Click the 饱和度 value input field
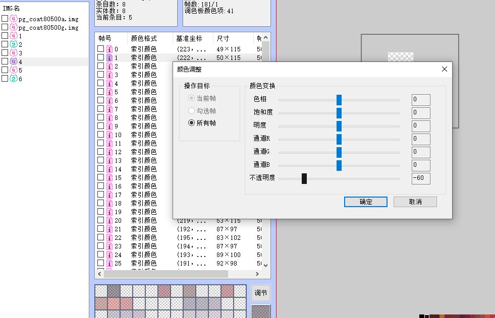 [x=421, y=113]
